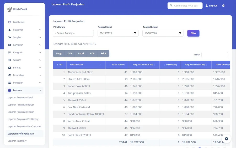Sort by Diskon (RP) column header

[x=170, y=65]
